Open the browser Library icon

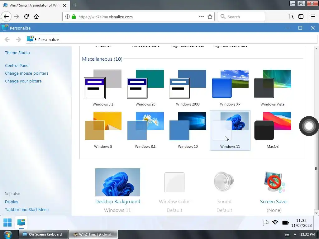click(x=291, y=17)
